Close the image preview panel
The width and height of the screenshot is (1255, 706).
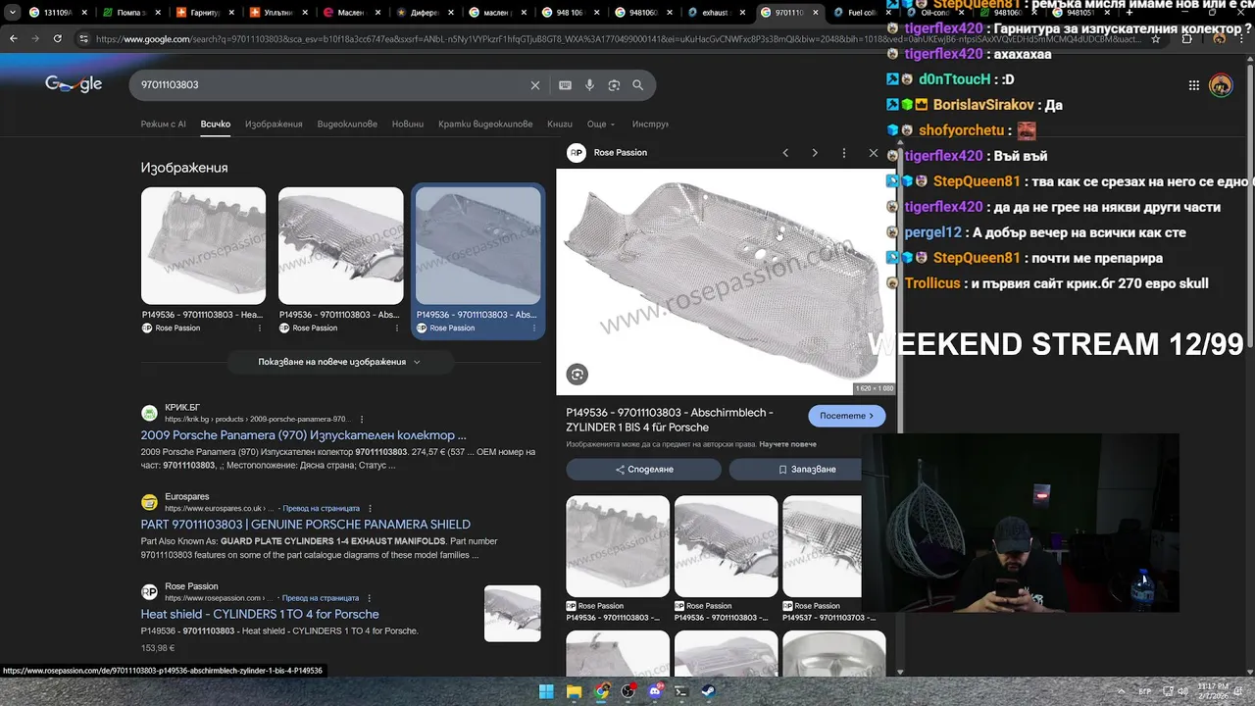[x=874, y=153]
